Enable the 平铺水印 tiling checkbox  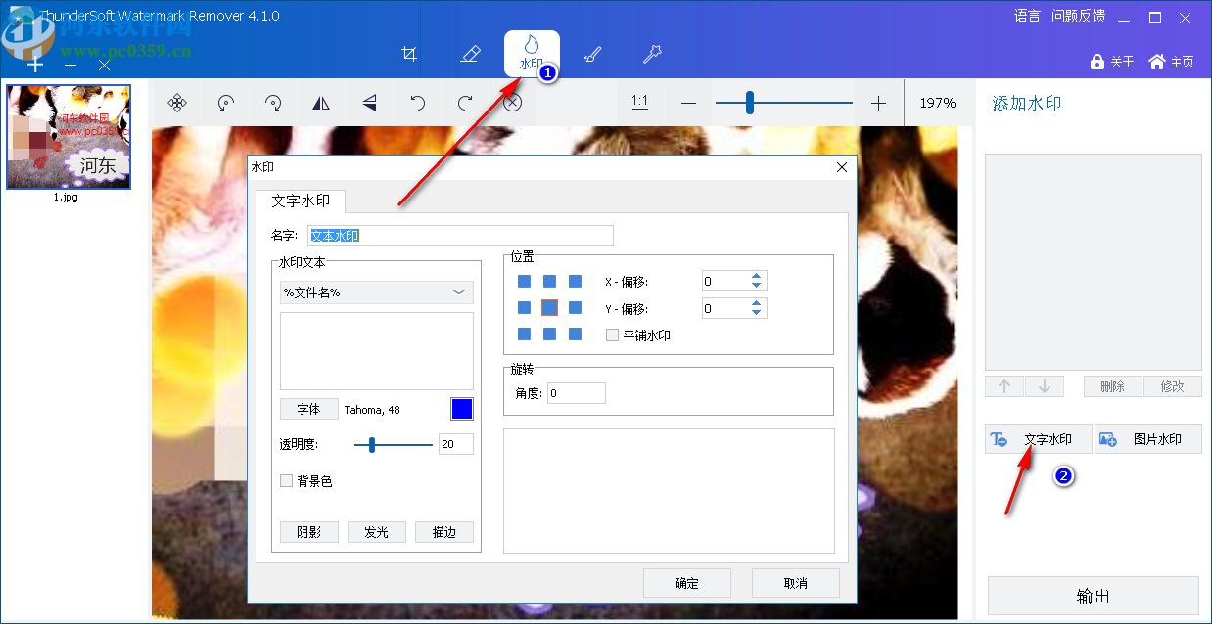click(610, 334)
